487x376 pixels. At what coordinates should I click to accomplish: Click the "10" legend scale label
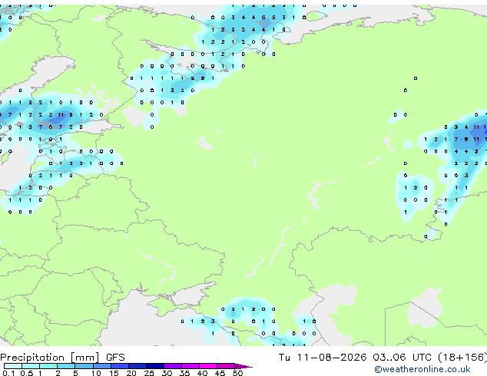[x=96, y=373]
